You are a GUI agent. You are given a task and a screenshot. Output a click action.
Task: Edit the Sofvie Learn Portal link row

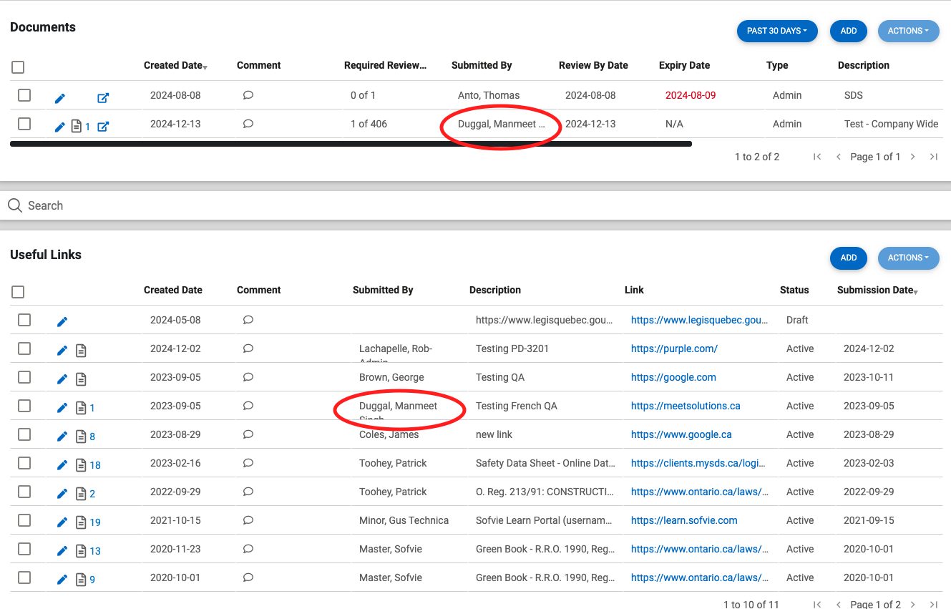tap(62, 522)
